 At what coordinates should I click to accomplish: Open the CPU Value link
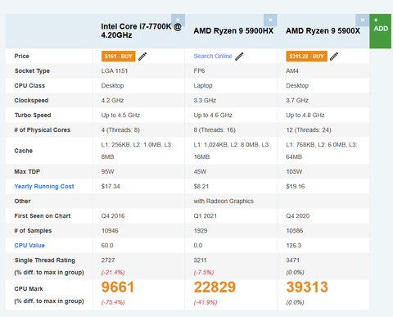(x=29, y=245)
